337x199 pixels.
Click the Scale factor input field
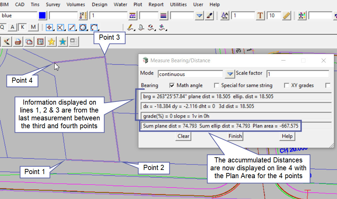[297, 74]
